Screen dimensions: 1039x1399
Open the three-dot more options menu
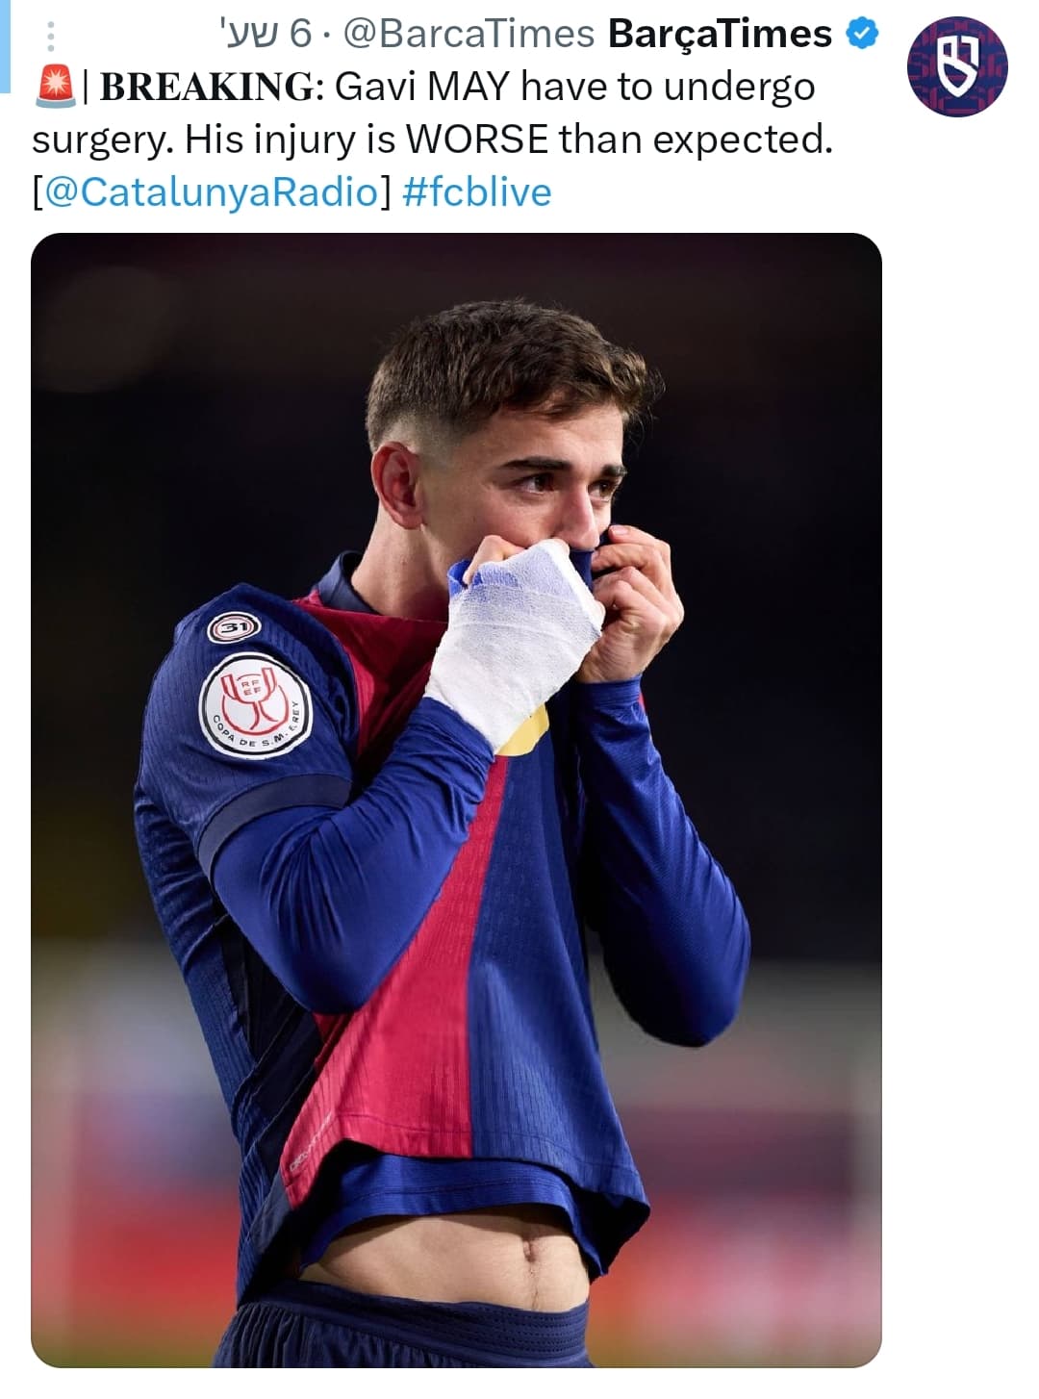click(51, 36)
